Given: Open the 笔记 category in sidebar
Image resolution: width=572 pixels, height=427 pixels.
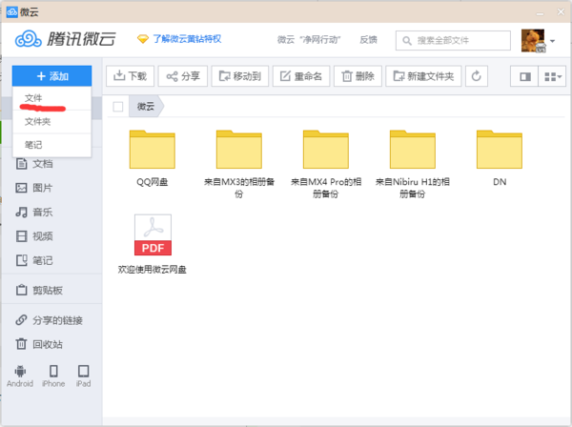Looking at the screenshot, I should 34,260.
